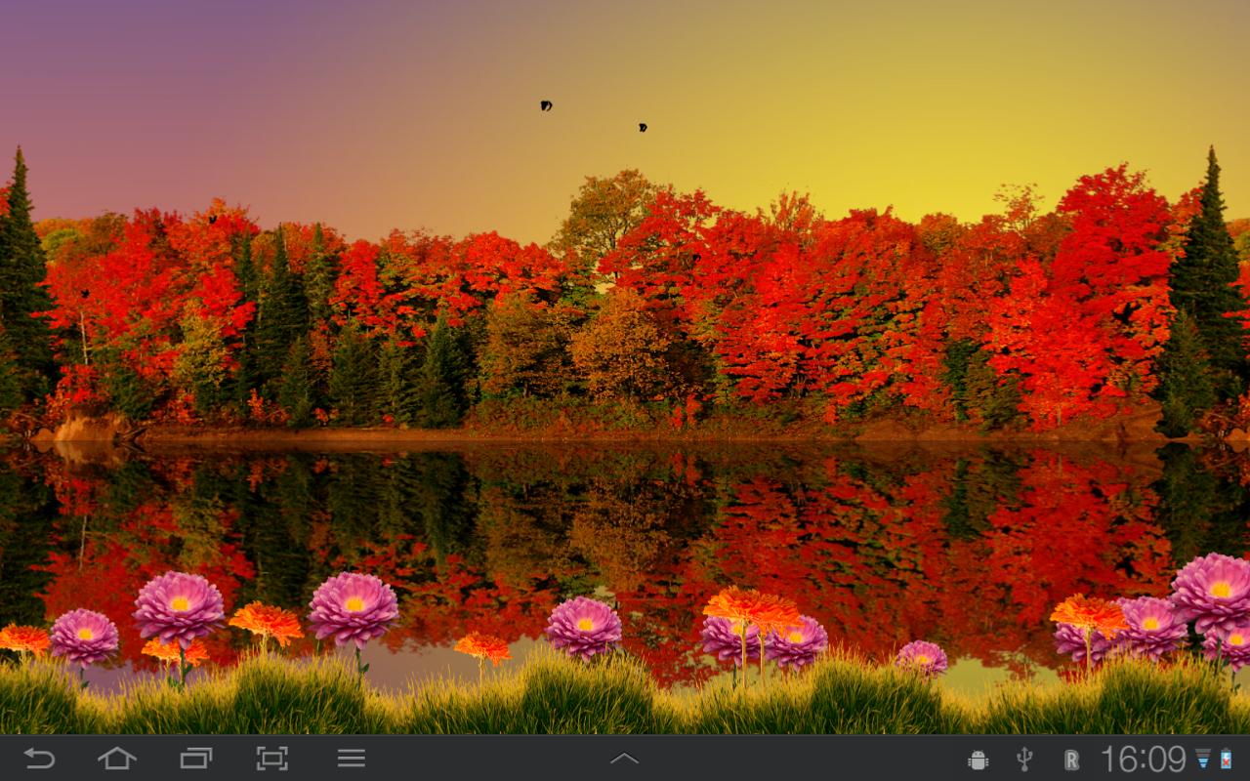
Task: Open the Recent Apps switcher
Action: [x=194, y=758]
